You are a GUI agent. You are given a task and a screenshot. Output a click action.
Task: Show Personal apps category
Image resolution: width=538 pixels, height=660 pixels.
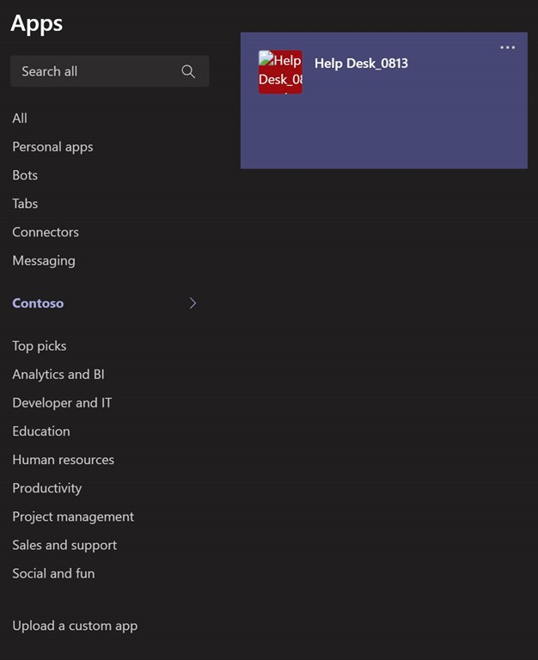coord(52,147)
